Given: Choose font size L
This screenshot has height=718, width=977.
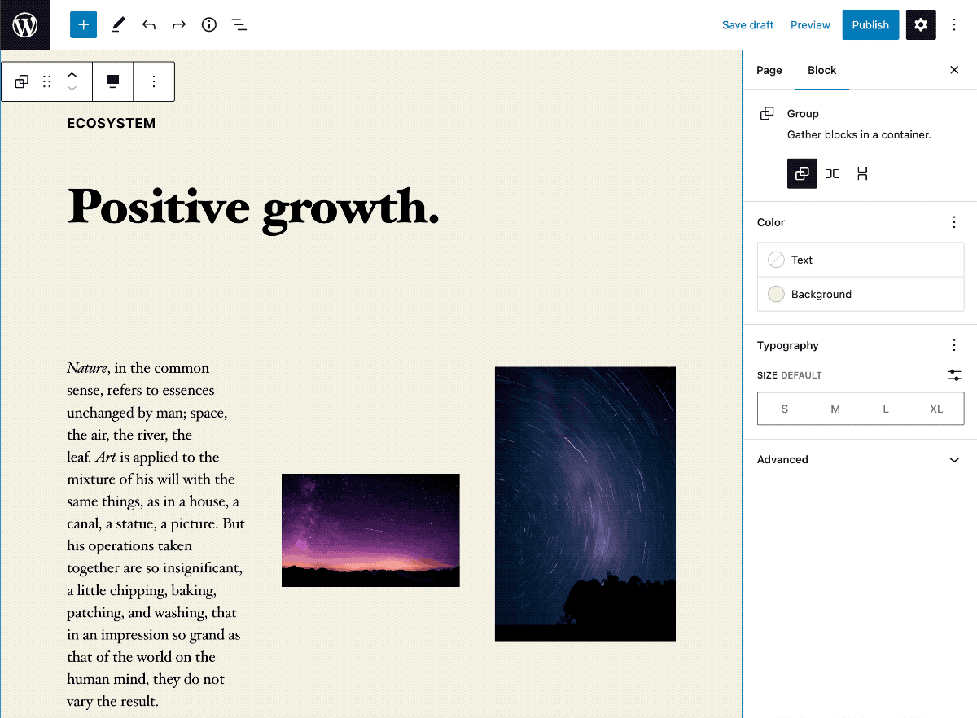Looking at the screenshot, I should [x=886, y=409].
